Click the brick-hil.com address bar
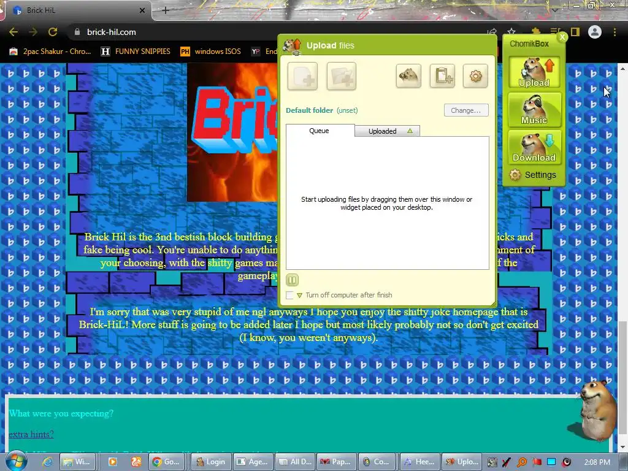 point(277,32)
